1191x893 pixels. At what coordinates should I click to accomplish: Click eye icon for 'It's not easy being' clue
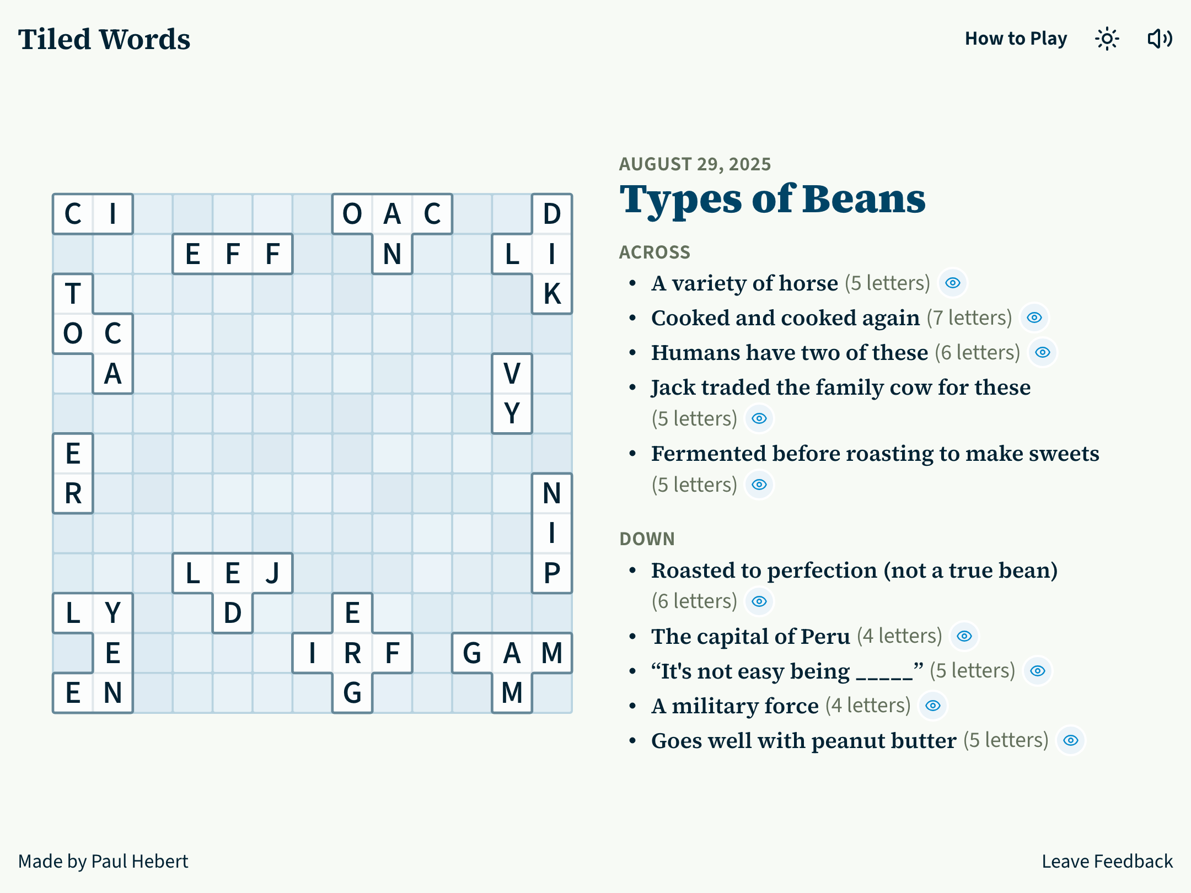point(1037,671)
